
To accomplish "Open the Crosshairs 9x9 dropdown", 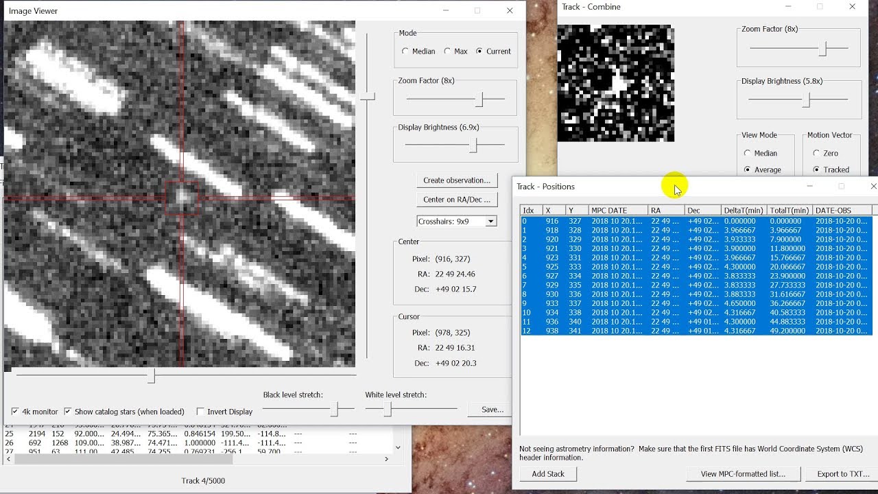I will [x=490, y=221].
